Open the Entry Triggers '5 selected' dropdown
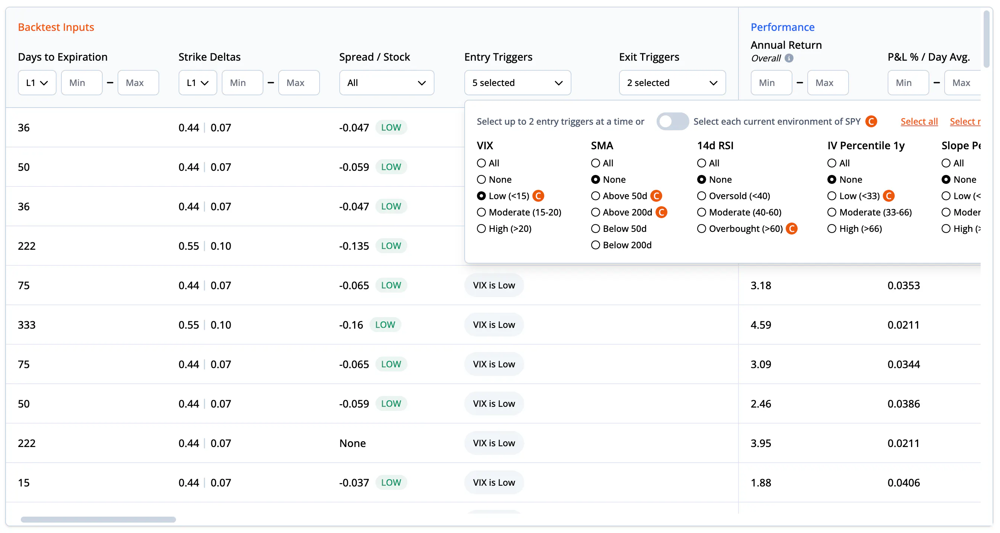 [x=517, y=83]
